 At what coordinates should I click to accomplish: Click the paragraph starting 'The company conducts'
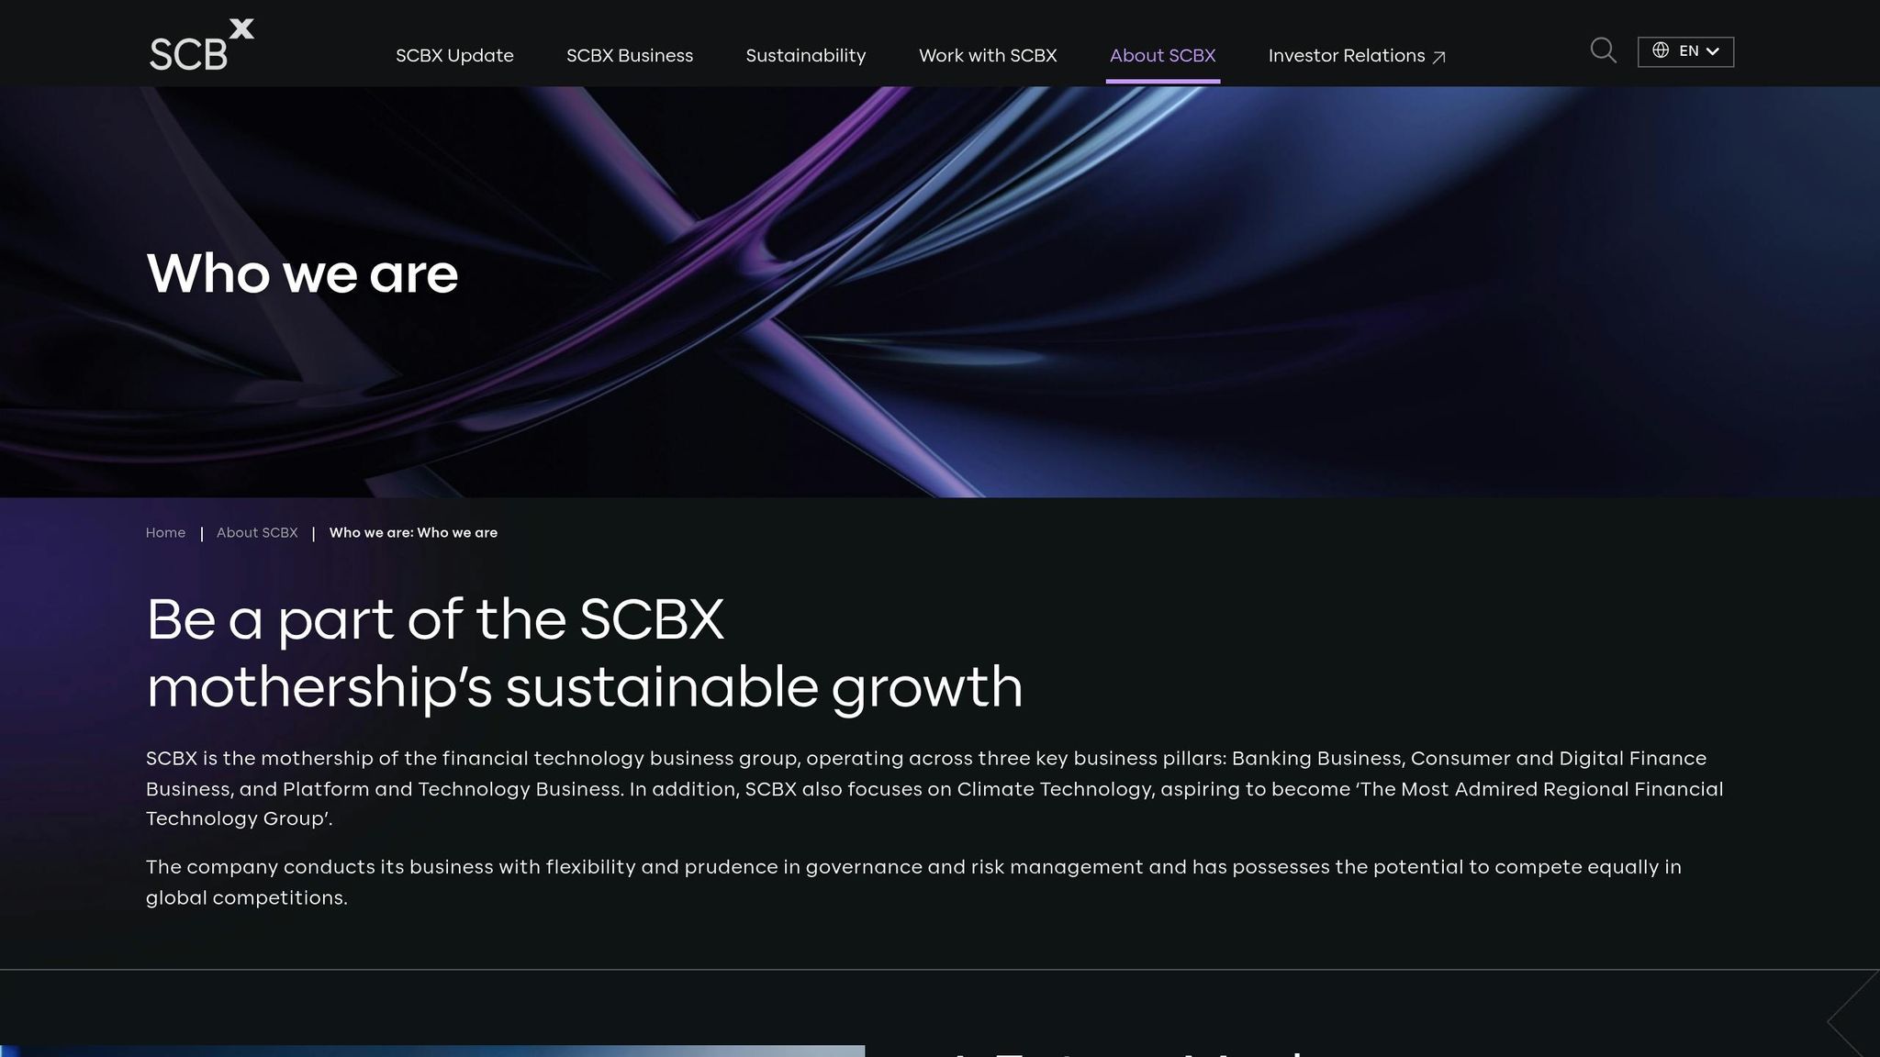tap(913, 882)
